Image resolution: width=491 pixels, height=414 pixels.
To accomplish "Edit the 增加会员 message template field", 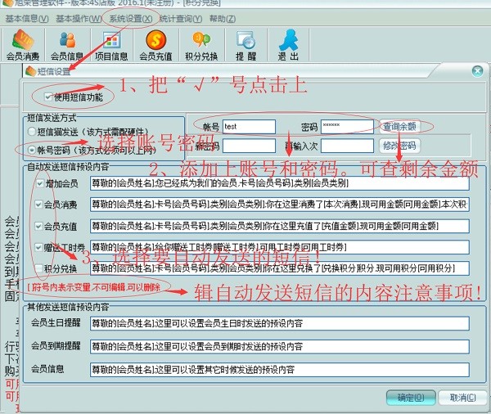I will click(280, 183).
